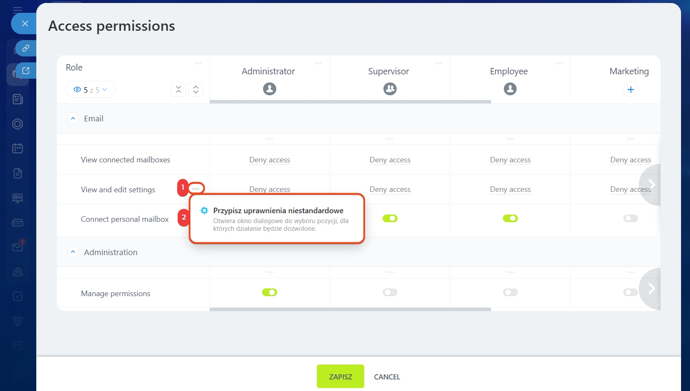Collapse the Administration section
This screenshot has height=391, width=690.
[x=73, y=252]
